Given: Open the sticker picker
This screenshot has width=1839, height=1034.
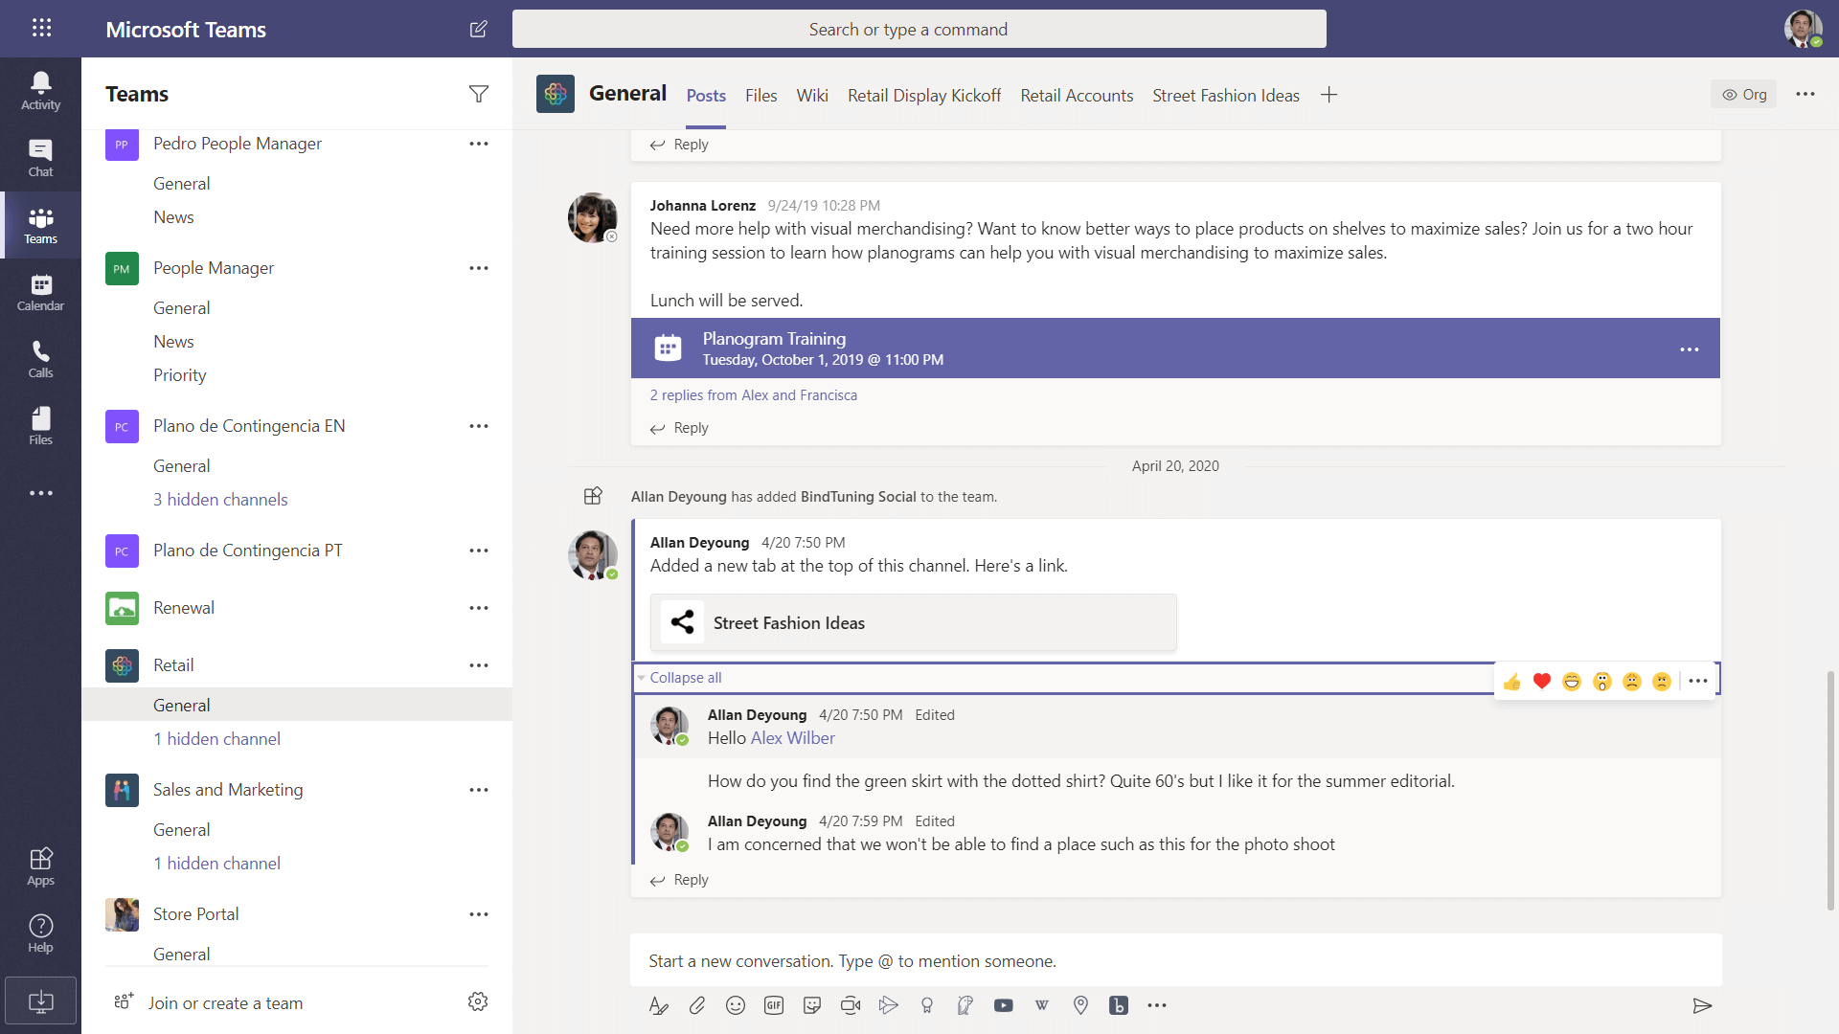Looking at the screenshot, I should 812,1005.
